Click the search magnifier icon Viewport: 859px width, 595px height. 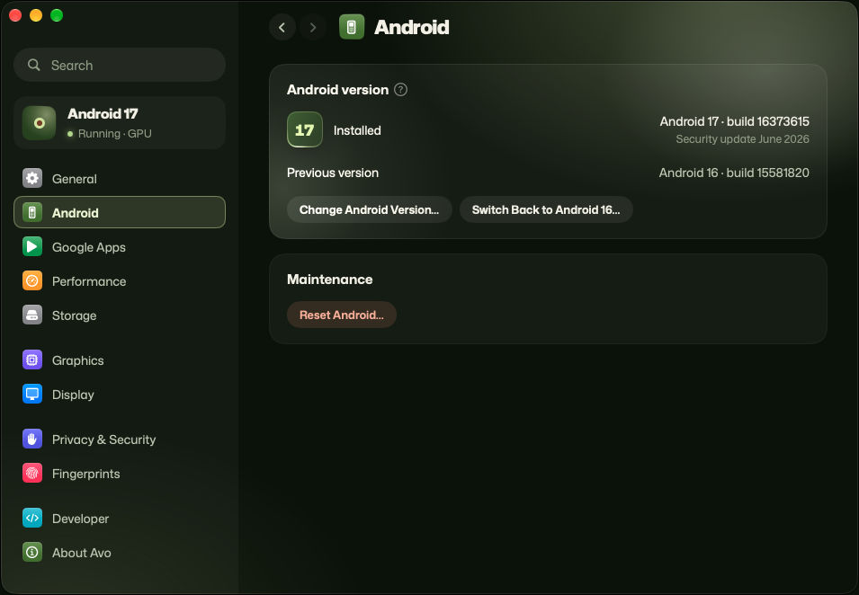(34, 65)
